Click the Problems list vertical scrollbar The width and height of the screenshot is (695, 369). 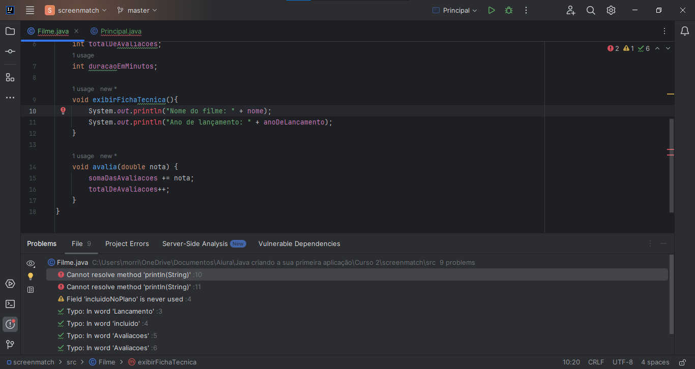pyautogui.click(x=672, y=294)
